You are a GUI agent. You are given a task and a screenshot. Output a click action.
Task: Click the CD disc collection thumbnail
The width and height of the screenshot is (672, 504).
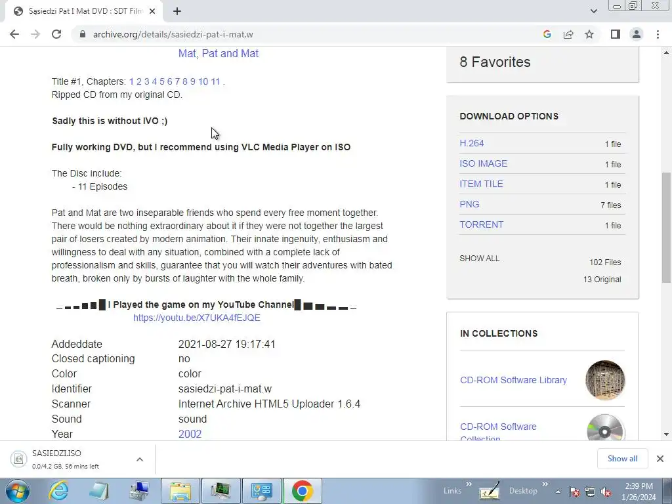(605, 427)
